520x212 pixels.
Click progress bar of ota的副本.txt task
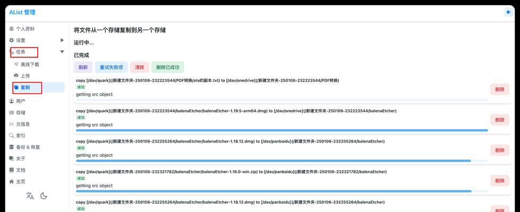282,100
